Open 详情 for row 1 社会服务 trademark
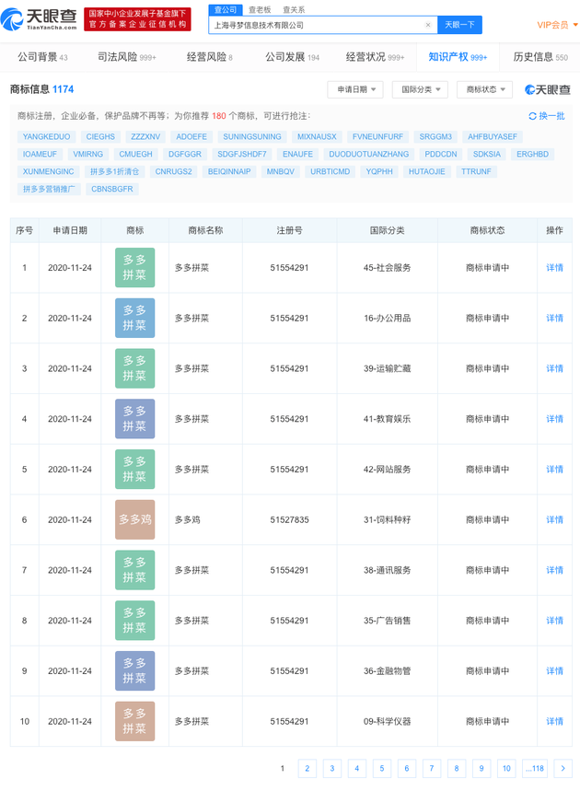Viewport: 580px width, 791px height. pyautogui.click(x=554, y=268)
